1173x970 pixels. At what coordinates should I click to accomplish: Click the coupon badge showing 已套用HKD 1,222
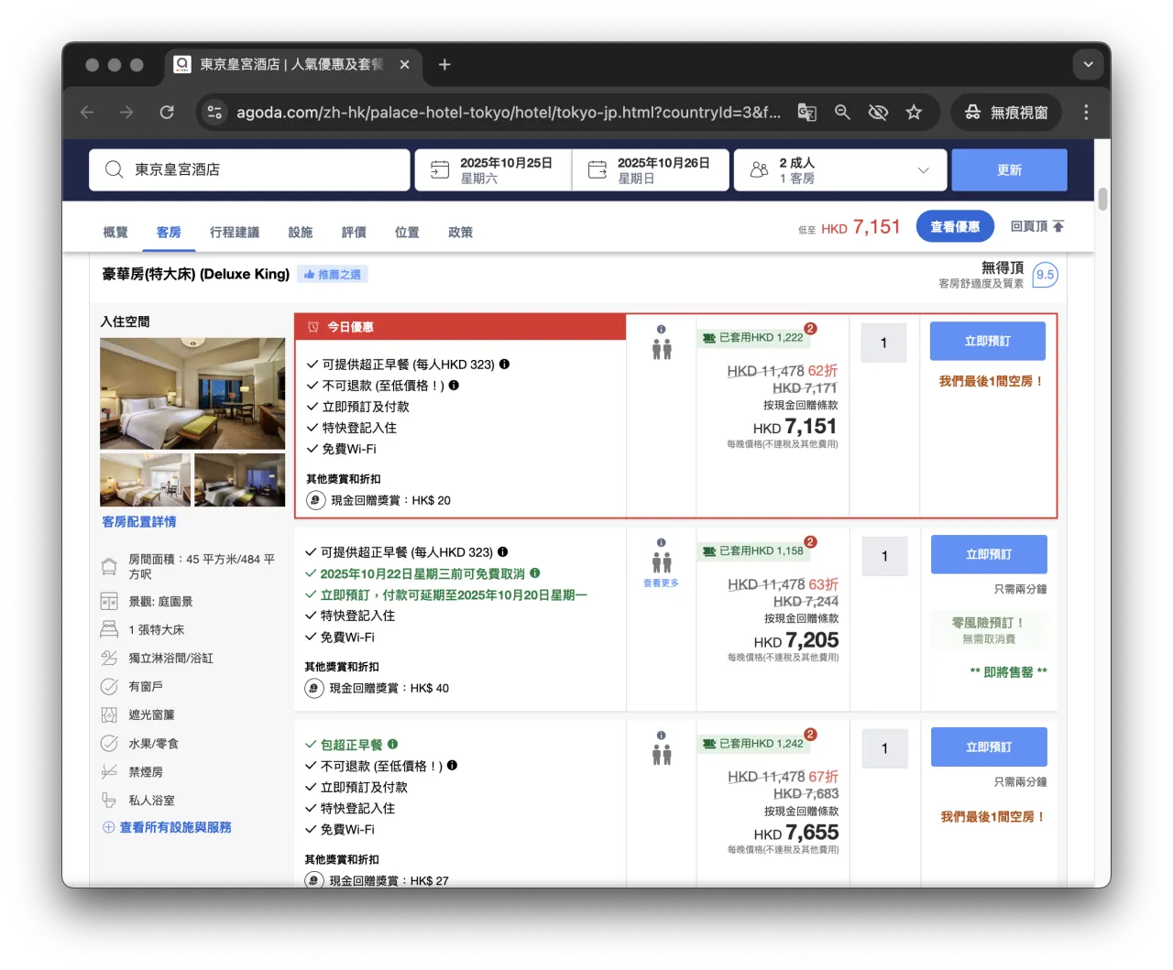coord(755,337)
